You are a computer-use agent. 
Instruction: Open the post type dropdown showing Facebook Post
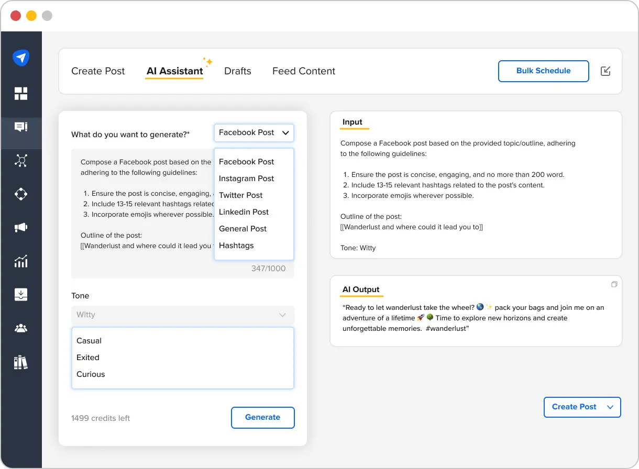[x=254, y=133]
